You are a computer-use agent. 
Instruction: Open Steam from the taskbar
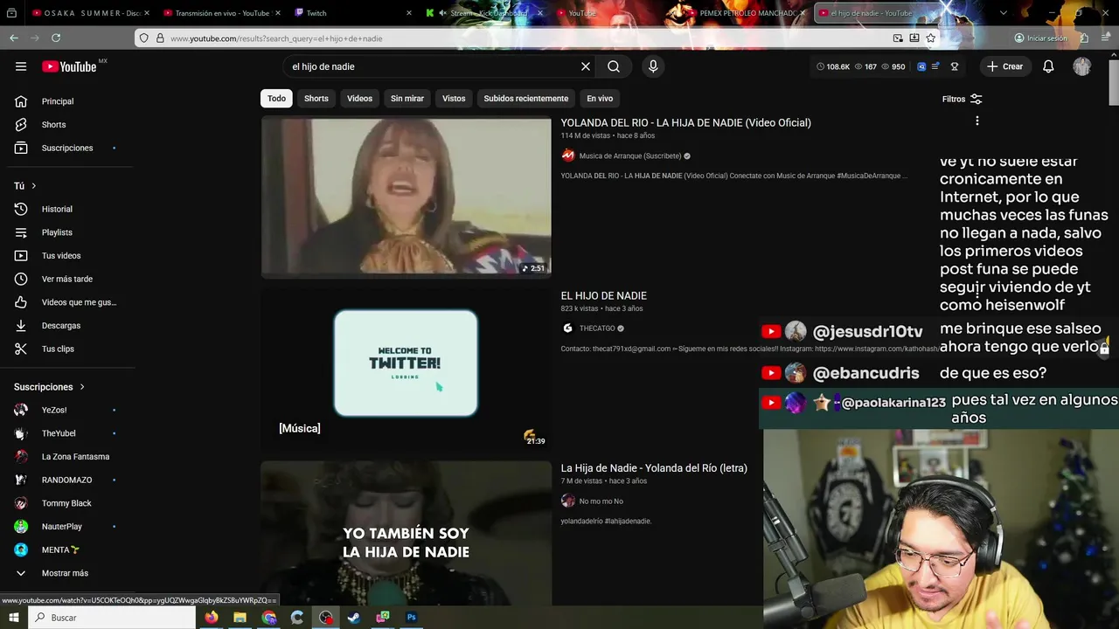[354, 618]
